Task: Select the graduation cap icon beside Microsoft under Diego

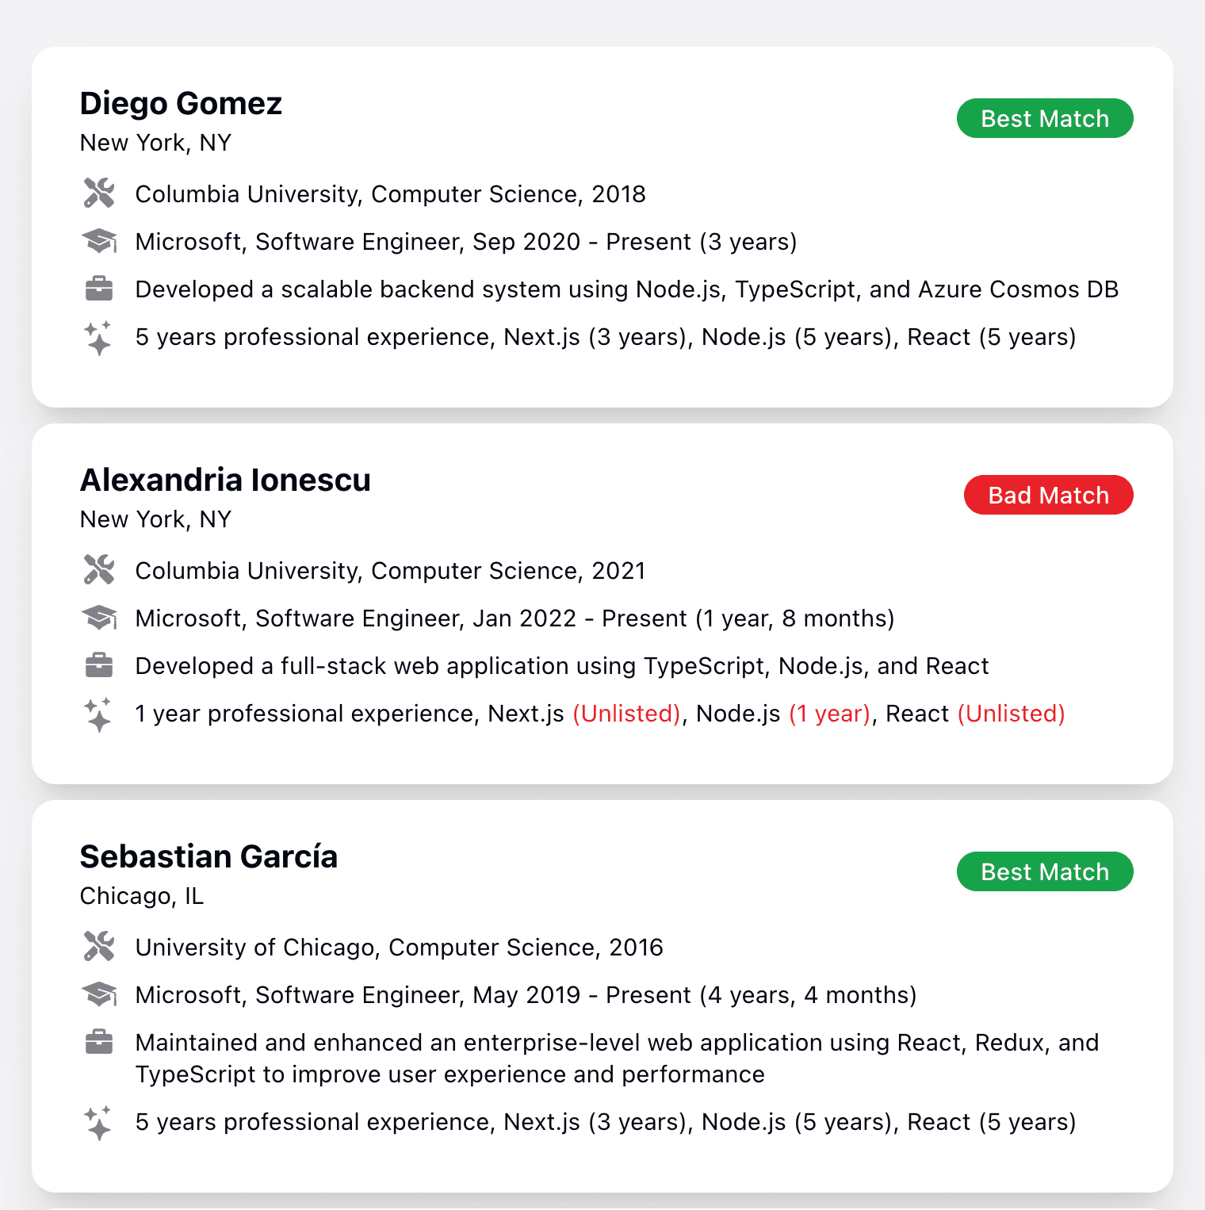Action: 98,240
